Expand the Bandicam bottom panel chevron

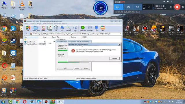click(183, 12)
